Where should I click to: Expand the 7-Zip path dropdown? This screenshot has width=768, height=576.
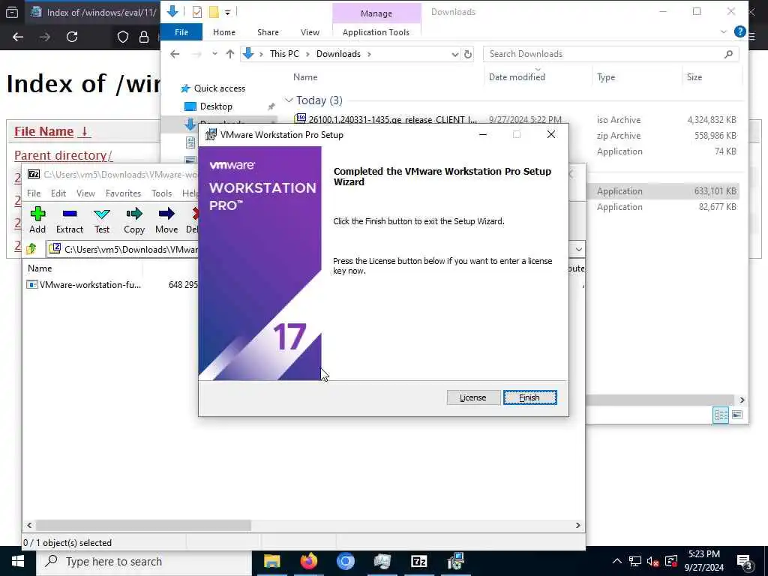click(578, 249)
